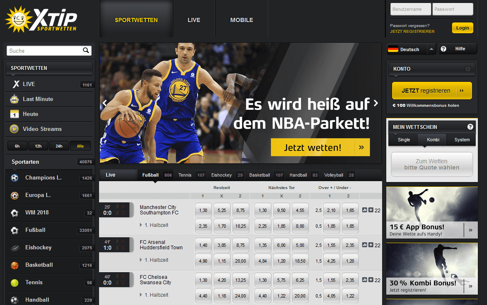Viewport: 487px width, 305px height.
Task: Expand 1. Halbzeit for Manchester City match
Action: [x=154, y=225]
